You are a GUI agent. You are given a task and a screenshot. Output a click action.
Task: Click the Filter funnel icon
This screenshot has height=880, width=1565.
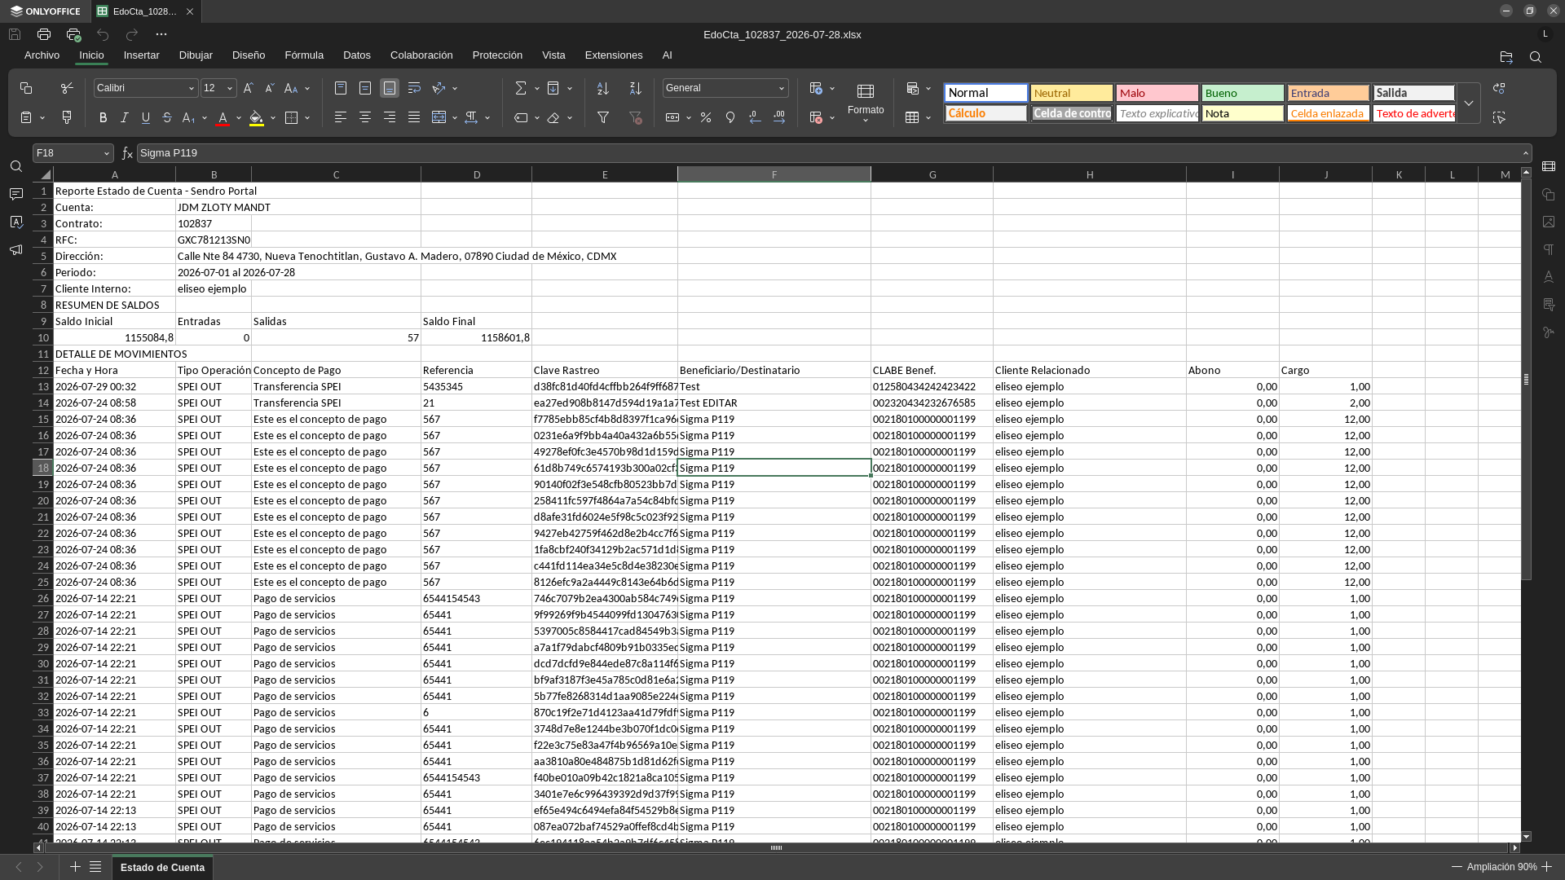coord(603,117)
